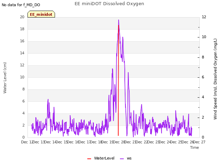Click the 12 value on right axis

point(204,17)
